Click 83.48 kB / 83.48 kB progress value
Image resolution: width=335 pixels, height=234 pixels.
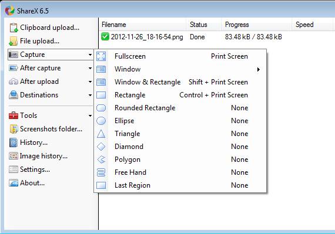point(253,37)
